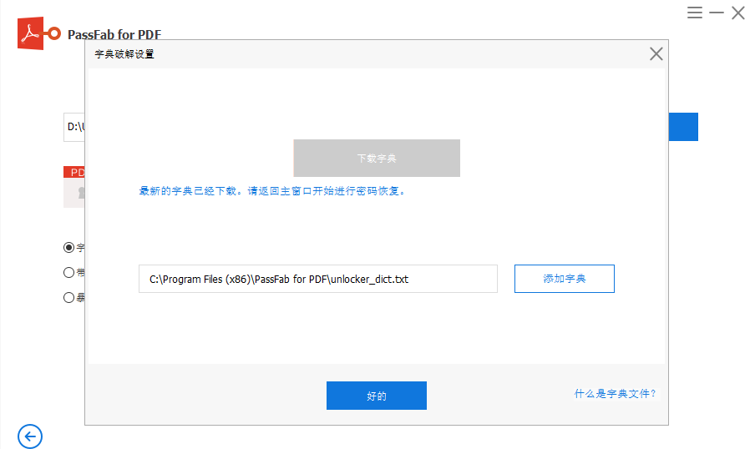Viewport: 750px width, 449px height.
Task: Open the 什么是字典文件？ help link
Action: [x=615, y=394]
